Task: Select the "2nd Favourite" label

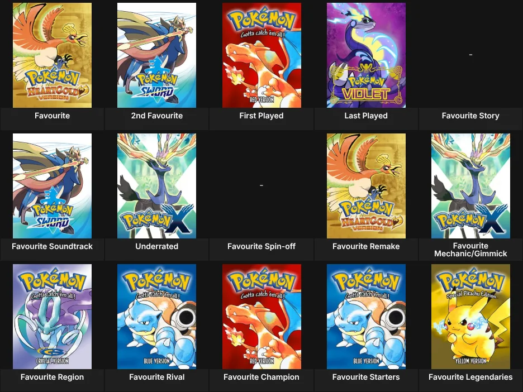Action: pos(157,116)
